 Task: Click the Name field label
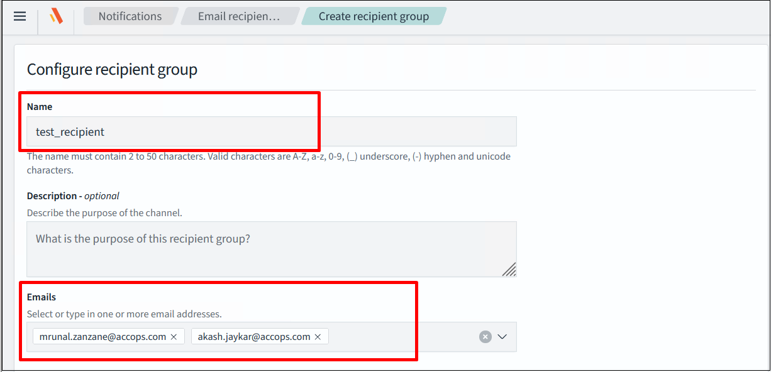pos(40,107)
